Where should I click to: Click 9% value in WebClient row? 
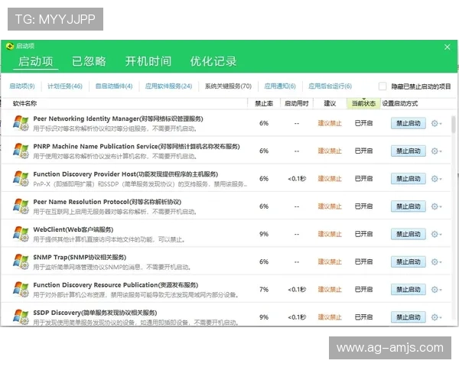[x=264, y=234]
